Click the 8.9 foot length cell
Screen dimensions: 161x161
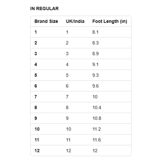point(96,54)
